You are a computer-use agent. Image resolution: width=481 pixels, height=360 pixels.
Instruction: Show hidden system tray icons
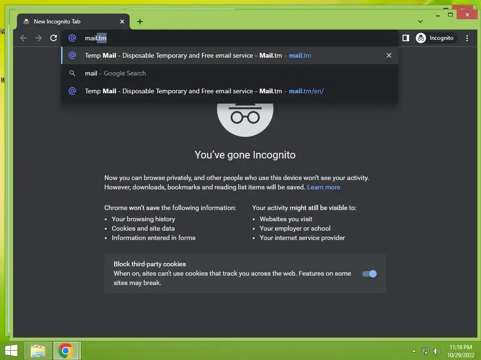tap(414, 351)
